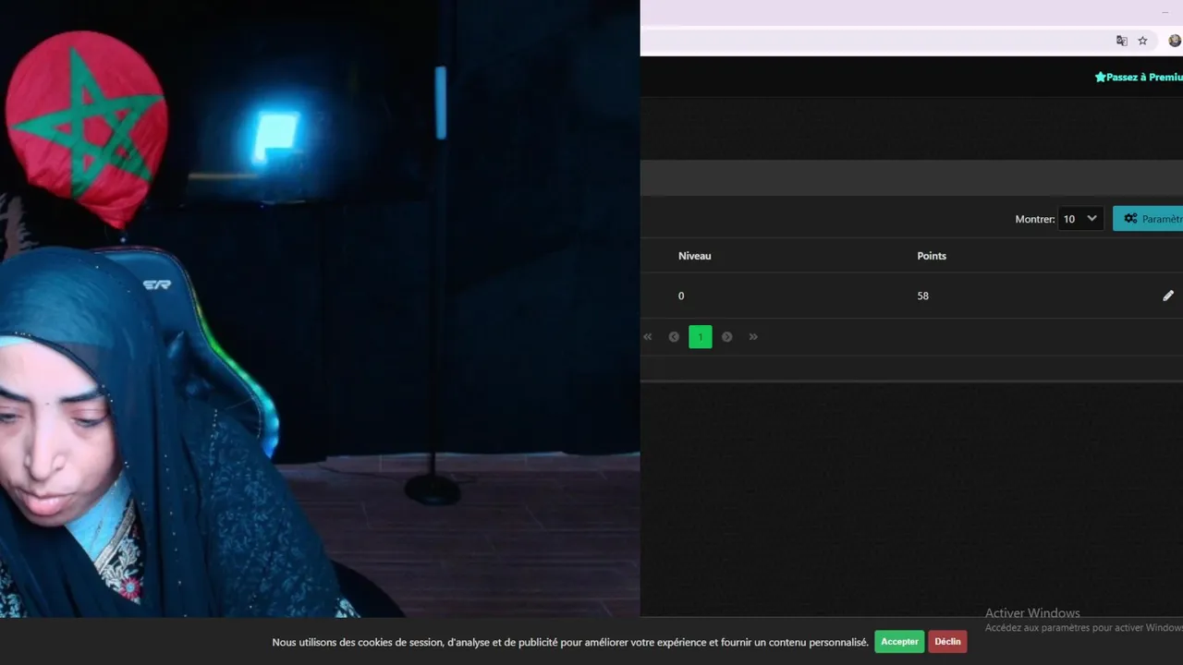Click the translate page icon in address bar
This screenshot has height=665, width=1183.
[1122, 41]
